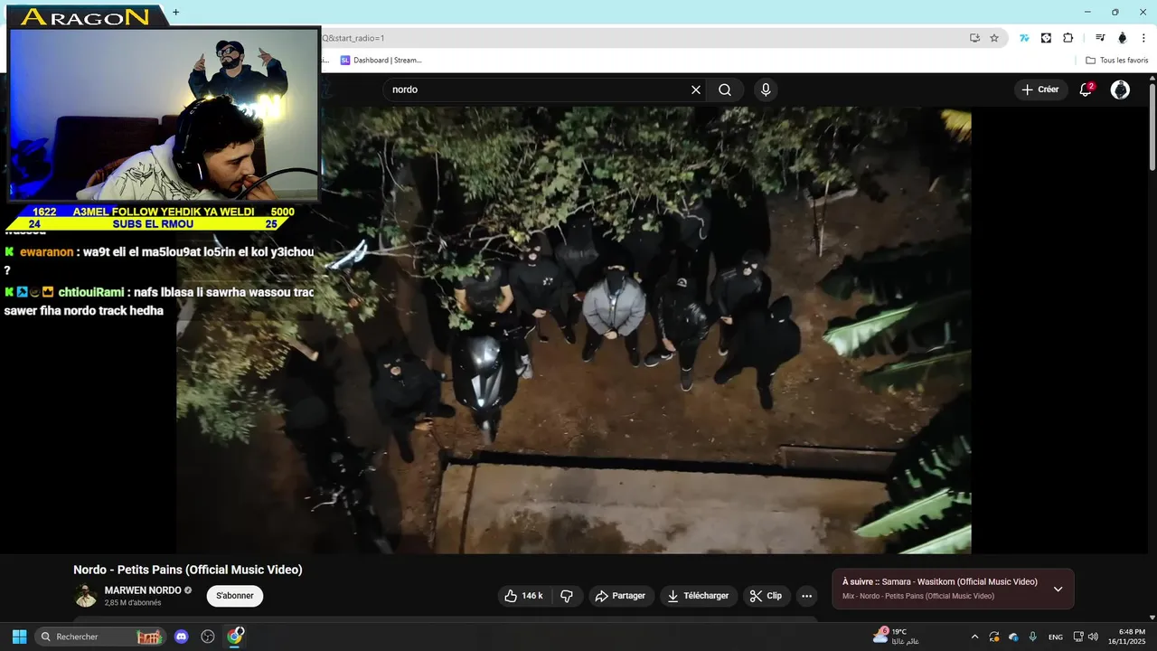
Task: Click the MARWEN NORDO channel avatar
Action: tap(86, 596)
